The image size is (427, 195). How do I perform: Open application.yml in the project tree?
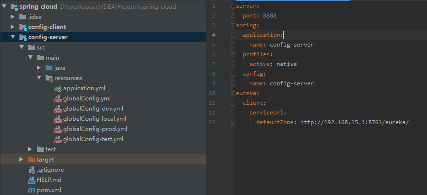tap(84, 88)
